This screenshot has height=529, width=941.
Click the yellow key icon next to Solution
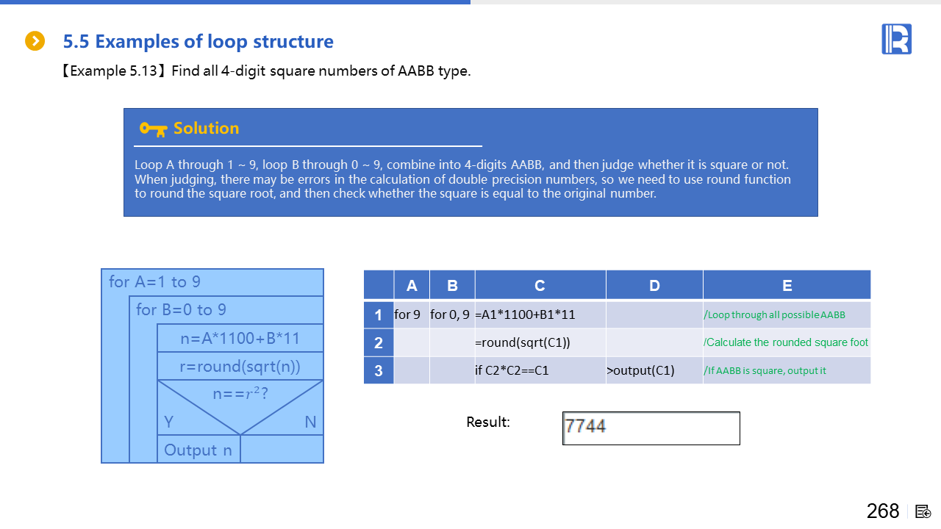pyautogui.click(x=153, y=129)
